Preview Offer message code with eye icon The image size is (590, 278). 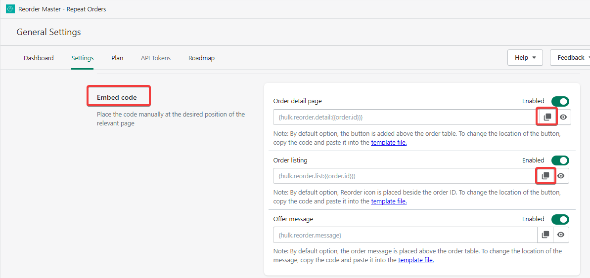pos(561,235)
